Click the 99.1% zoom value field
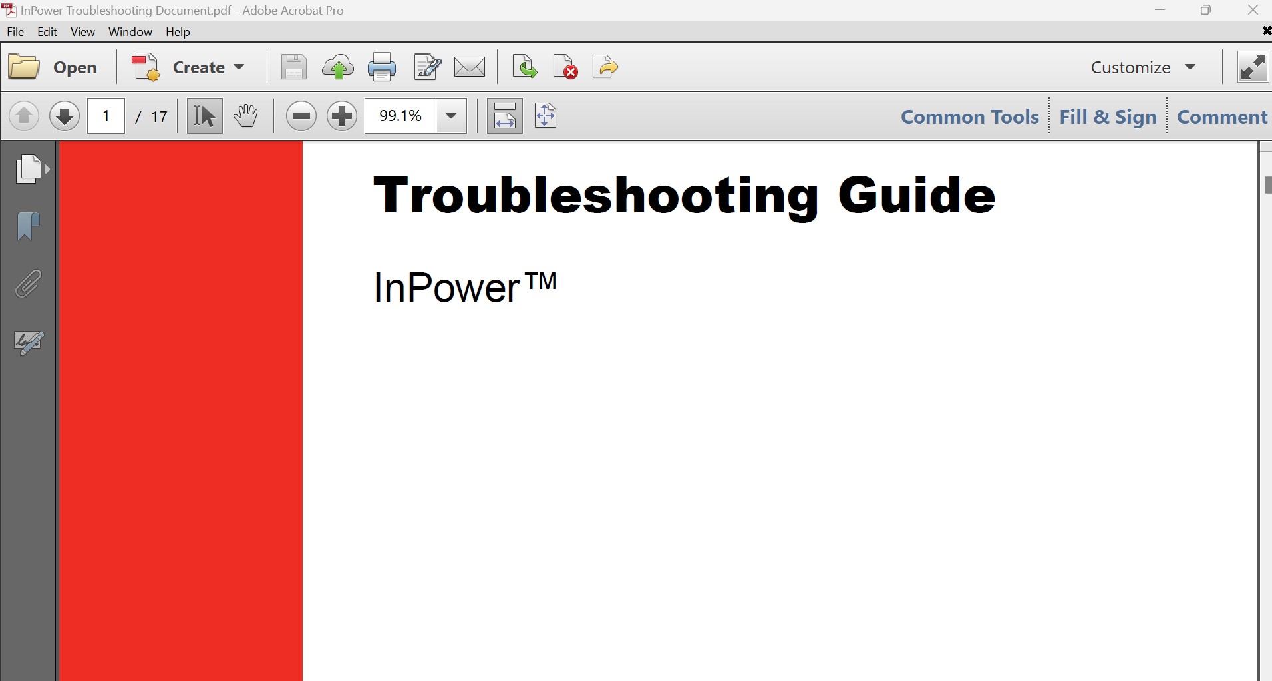 400,116
